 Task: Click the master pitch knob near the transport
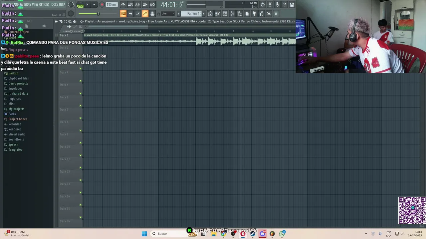pos(71,14)
